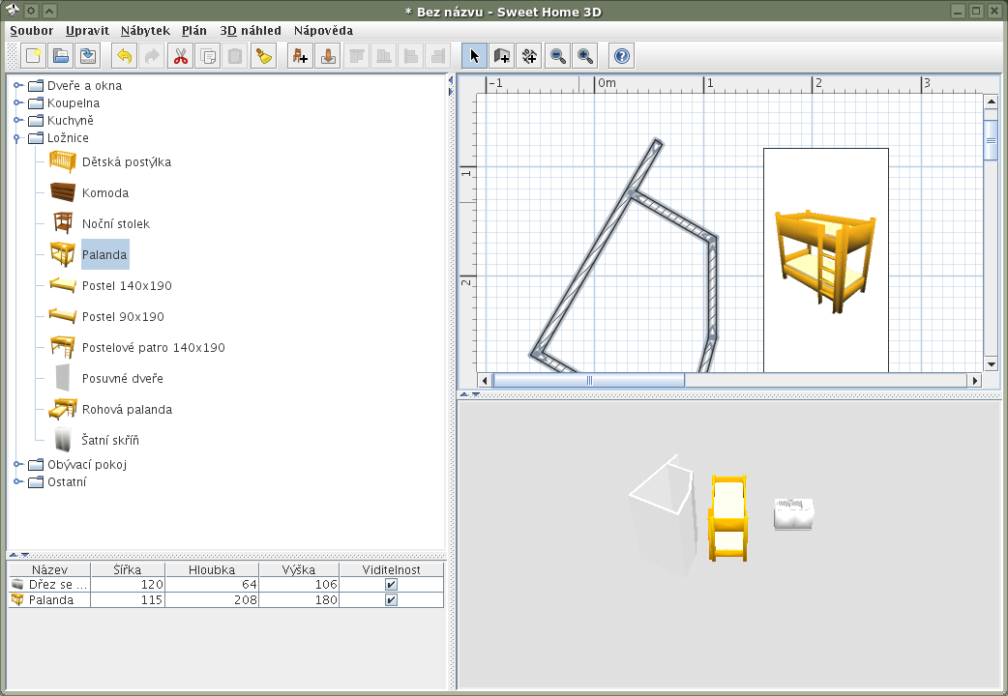Collapse the Ložnice category
The image size is (1008, 696).
click(x=18, y=137)
